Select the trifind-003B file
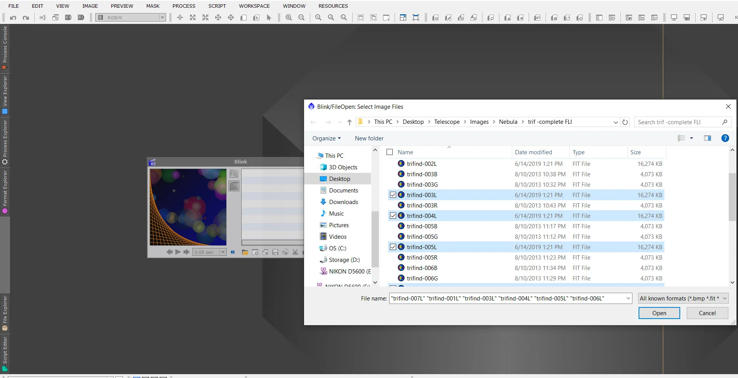Viewport: 738px width, 378px height. tap(526, 174)
